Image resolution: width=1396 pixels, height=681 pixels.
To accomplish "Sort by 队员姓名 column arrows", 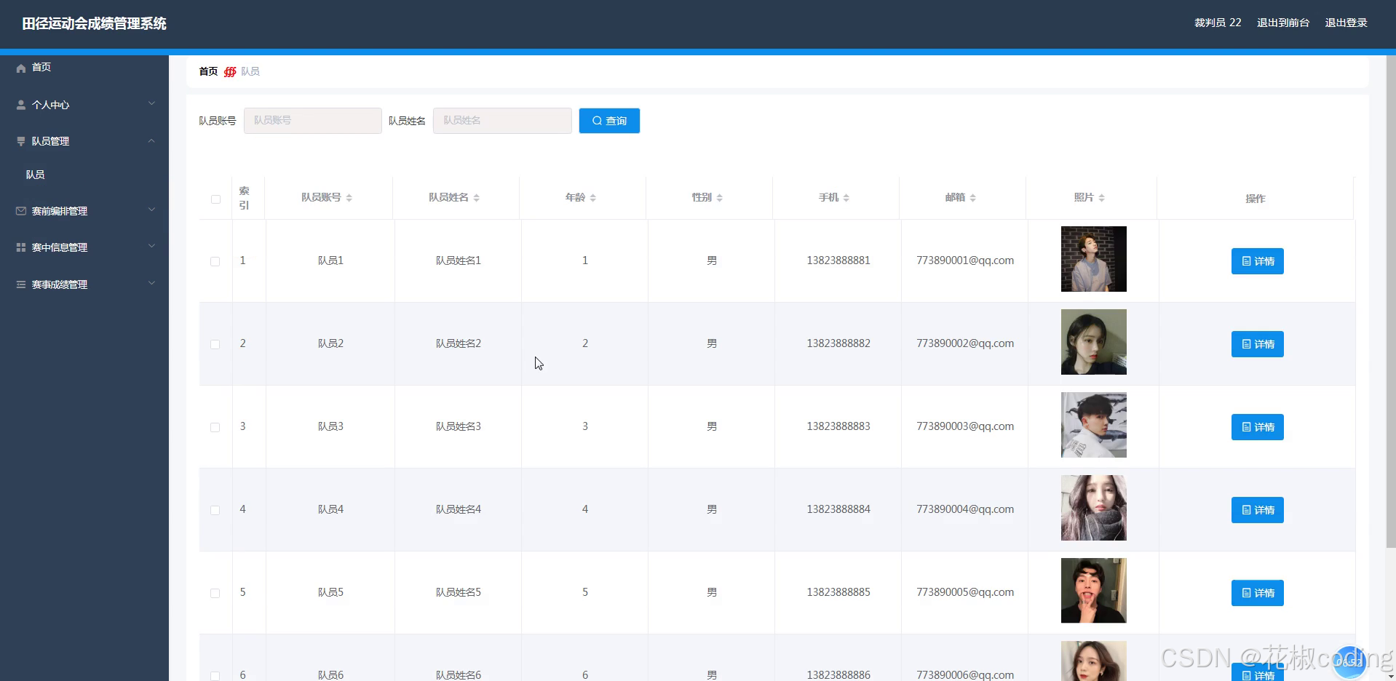I will click(477, 198).
